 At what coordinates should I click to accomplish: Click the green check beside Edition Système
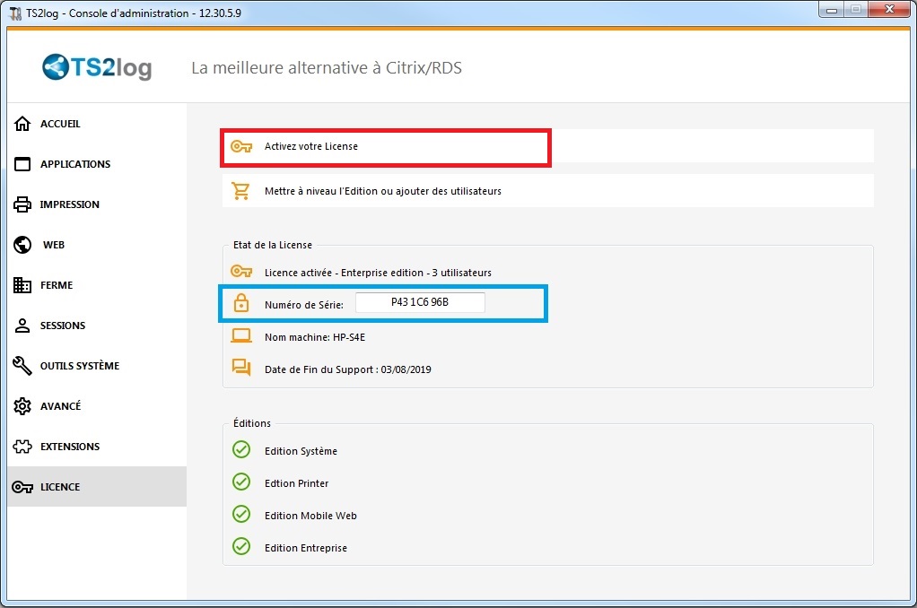241,449
